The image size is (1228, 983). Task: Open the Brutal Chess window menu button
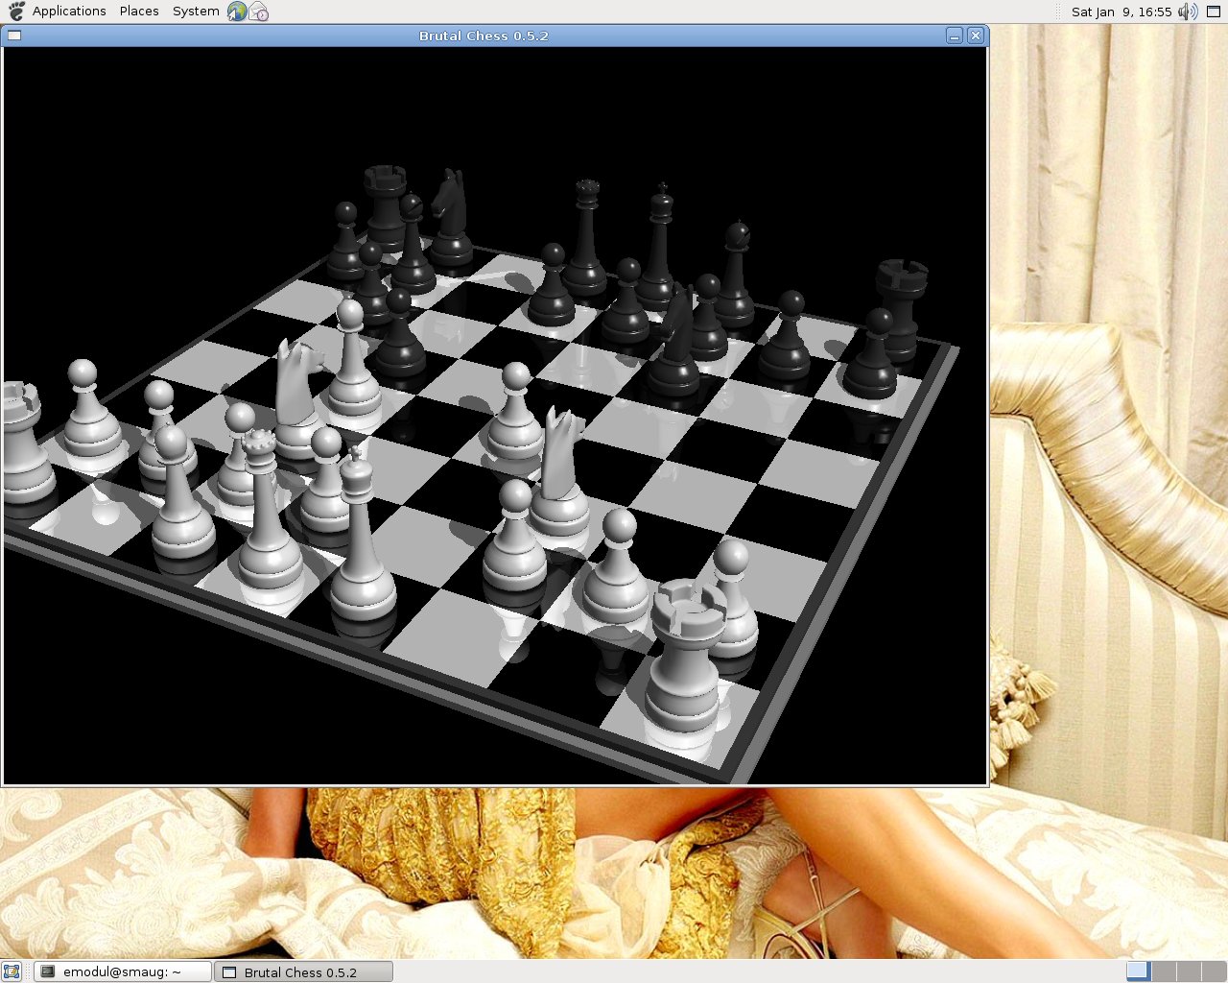click(13, 36)
